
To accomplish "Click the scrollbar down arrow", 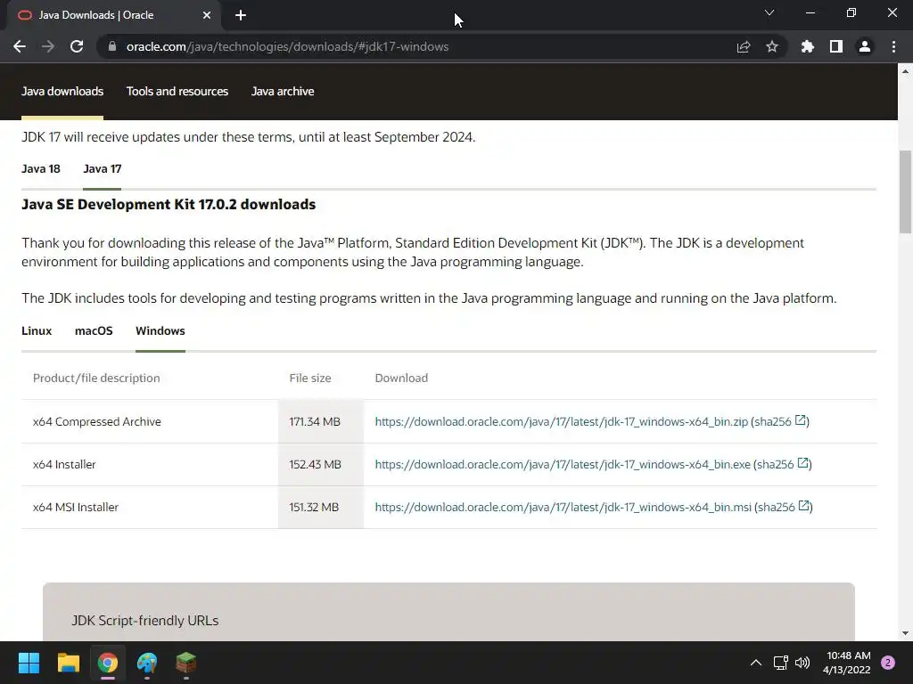I will (905, 633).
